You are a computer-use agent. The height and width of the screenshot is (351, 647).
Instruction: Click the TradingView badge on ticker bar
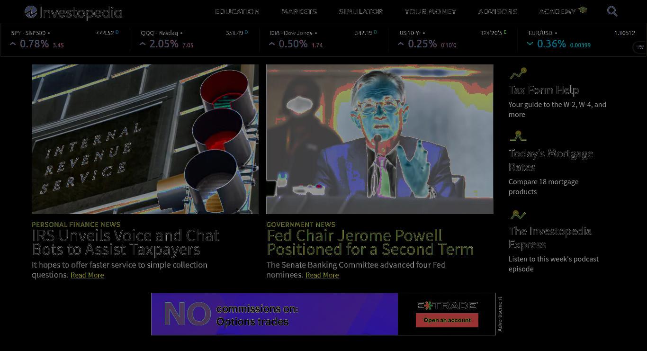[x=640, y=47]
